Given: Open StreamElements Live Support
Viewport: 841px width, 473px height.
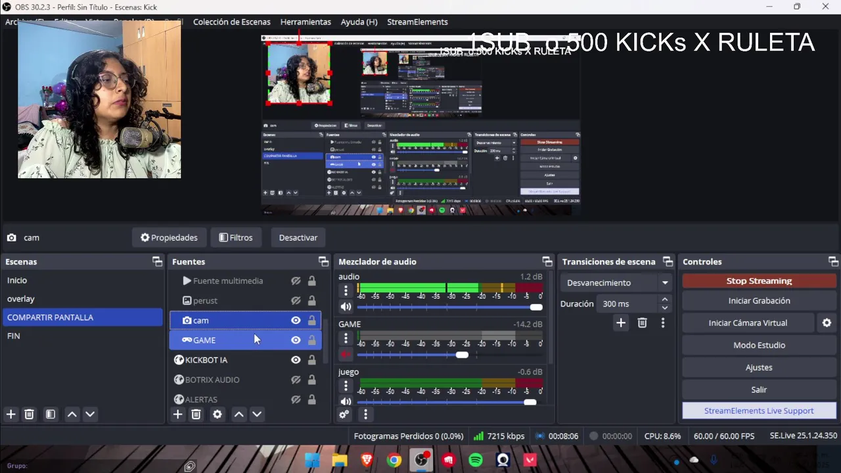Looking at the screenshot, I should 759,411.
